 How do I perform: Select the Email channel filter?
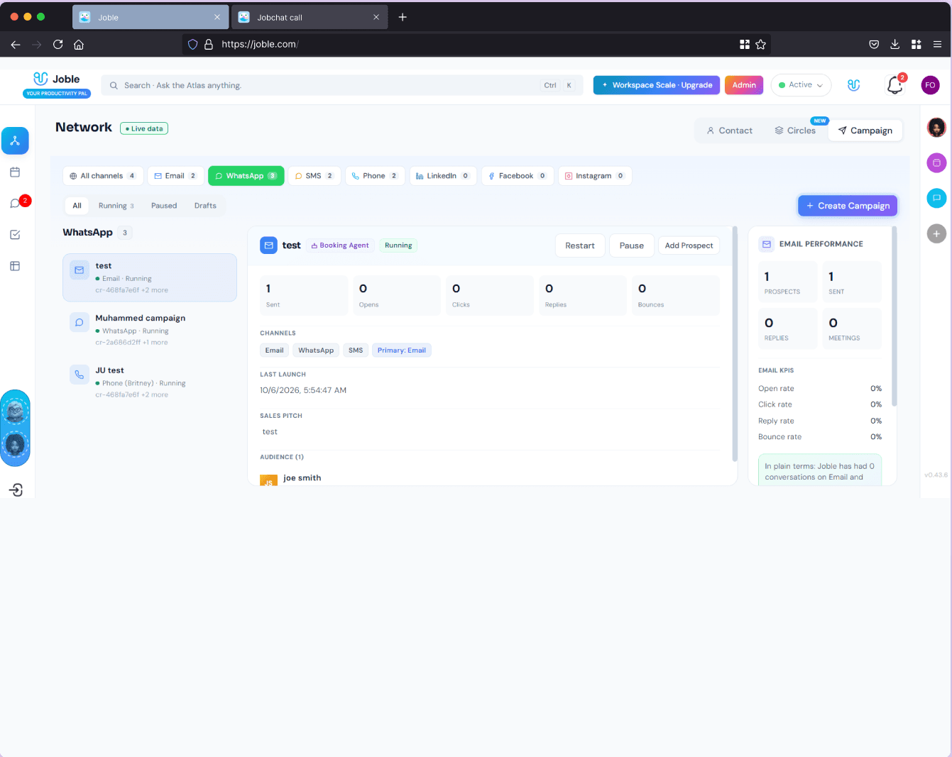point(175,176)
